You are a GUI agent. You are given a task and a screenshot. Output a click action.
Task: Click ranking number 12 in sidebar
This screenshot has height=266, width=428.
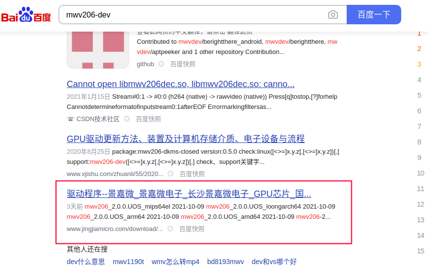pos(420,204)
